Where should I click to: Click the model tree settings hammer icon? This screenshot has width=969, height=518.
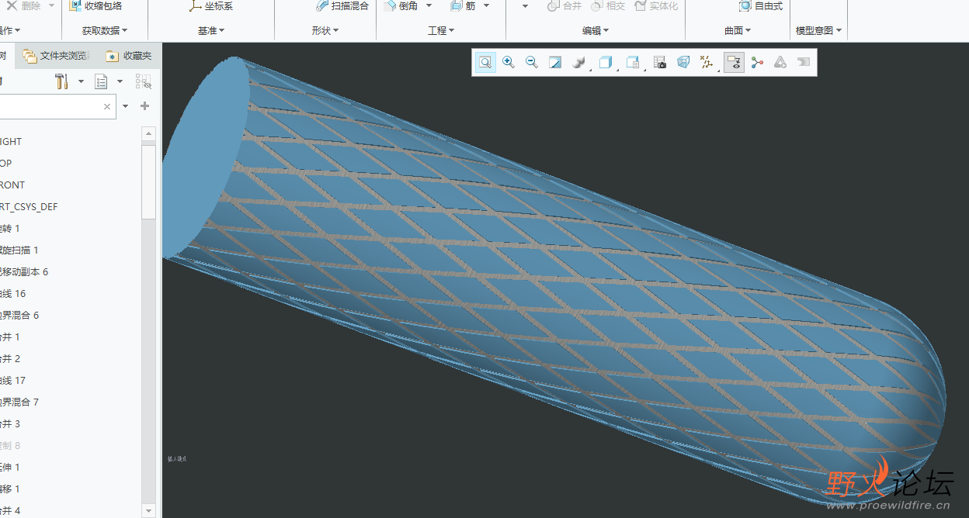pos(62,81)
